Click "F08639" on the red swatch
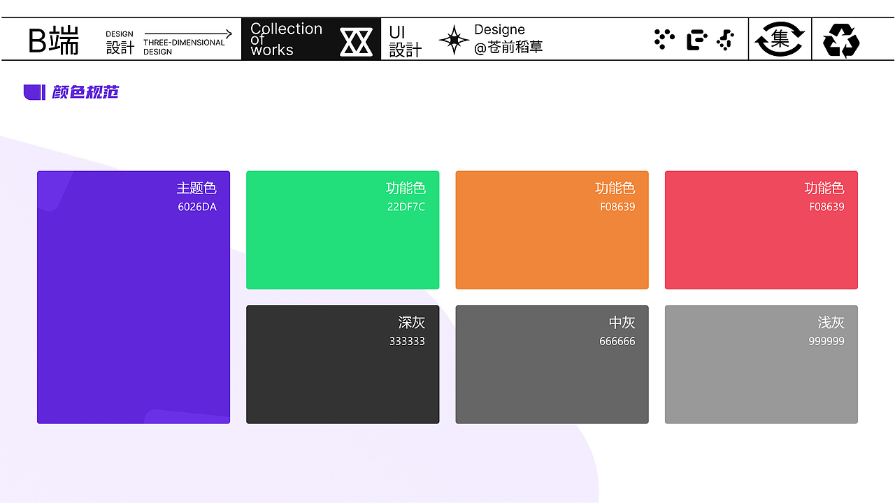The image size is (895, 503). pos(827,207)
